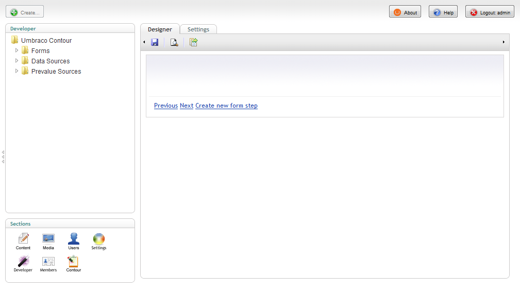Open the Members section

[48, 263]
